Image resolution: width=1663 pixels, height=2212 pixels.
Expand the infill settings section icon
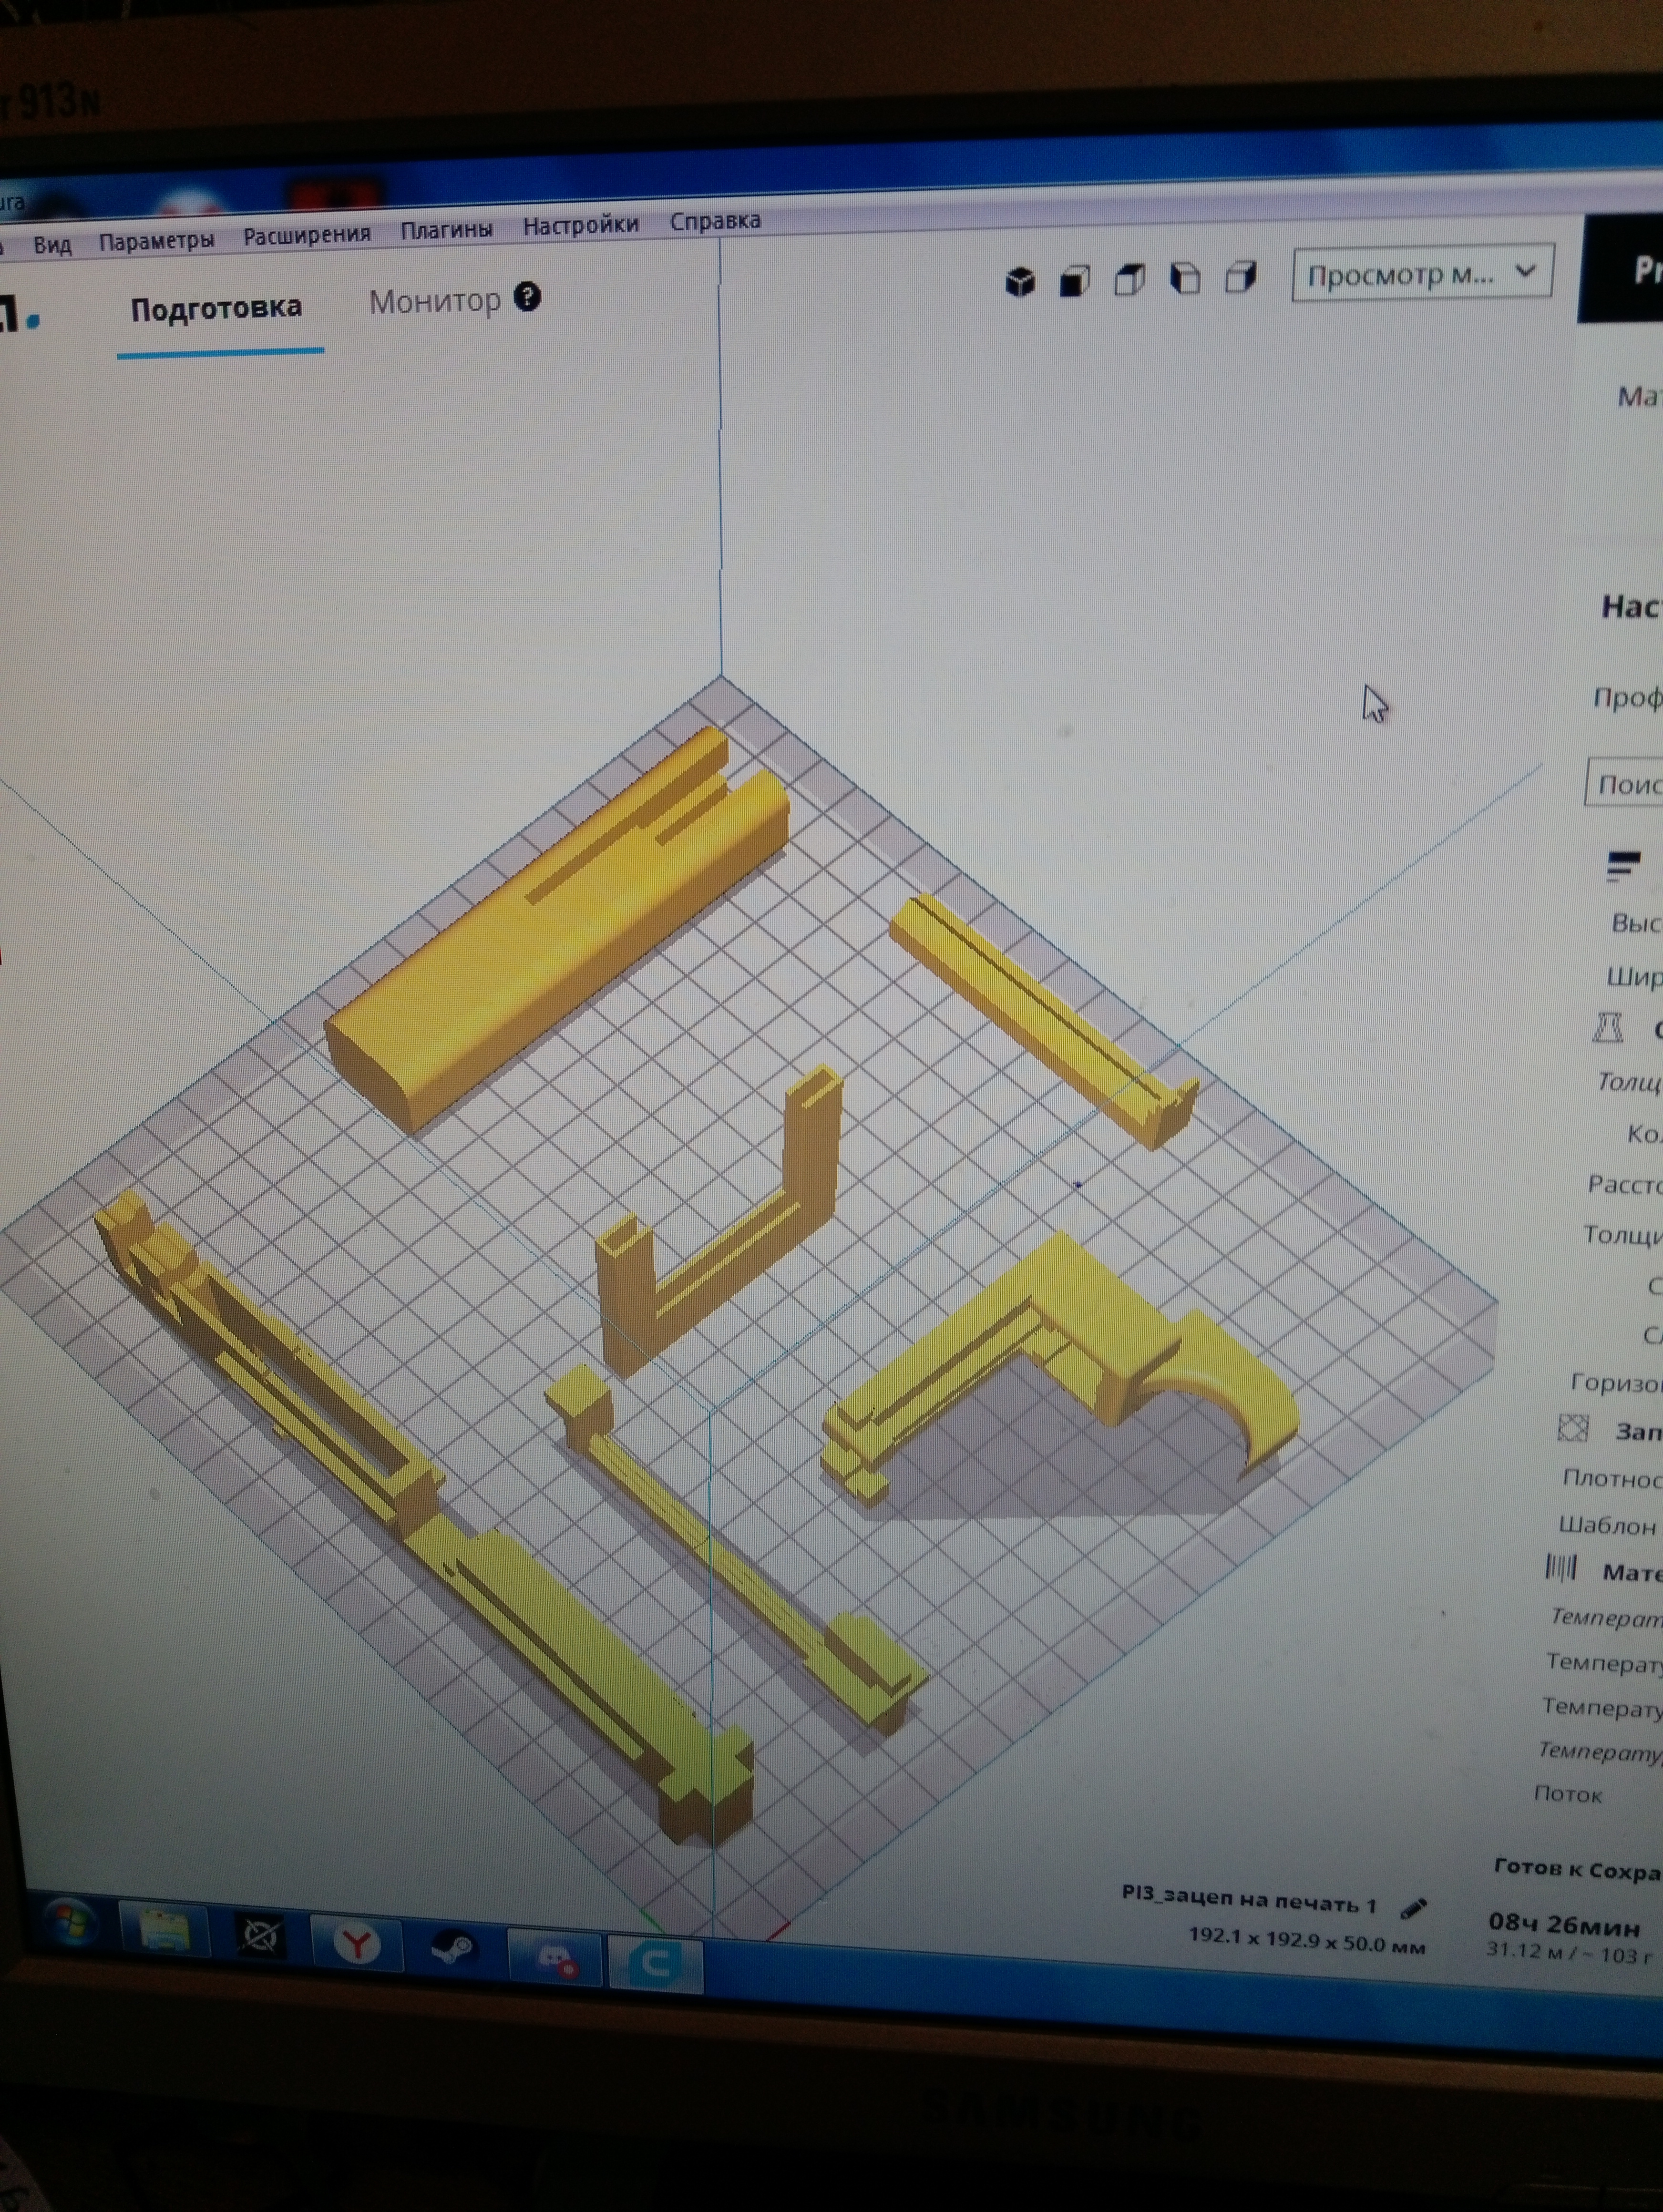(1573, 1428)
